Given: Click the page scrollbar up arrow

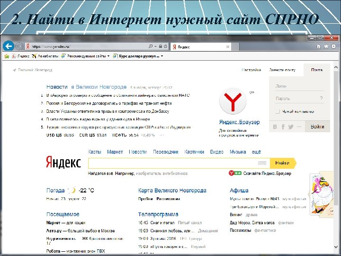Looking at the screenshot, I should click(336, 67).
